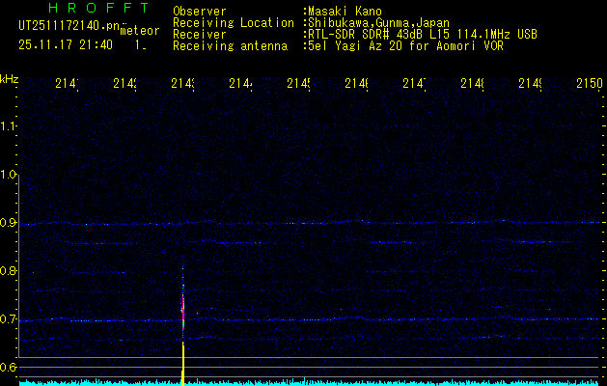
Task: Click the 1.1 frequency axis tick
Action: (10, 126)
